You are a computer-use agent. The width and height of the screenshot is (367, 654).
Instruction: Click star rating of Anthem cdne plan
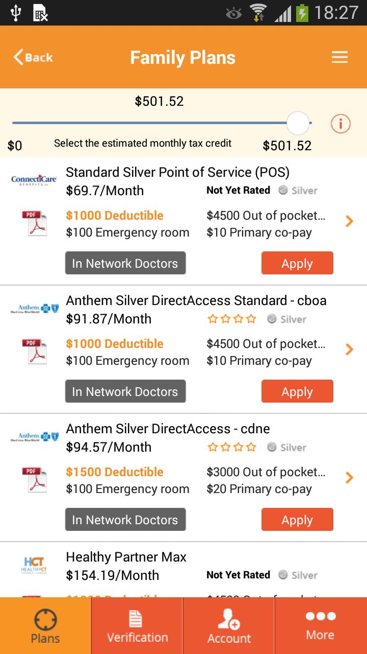click(232, 447)
